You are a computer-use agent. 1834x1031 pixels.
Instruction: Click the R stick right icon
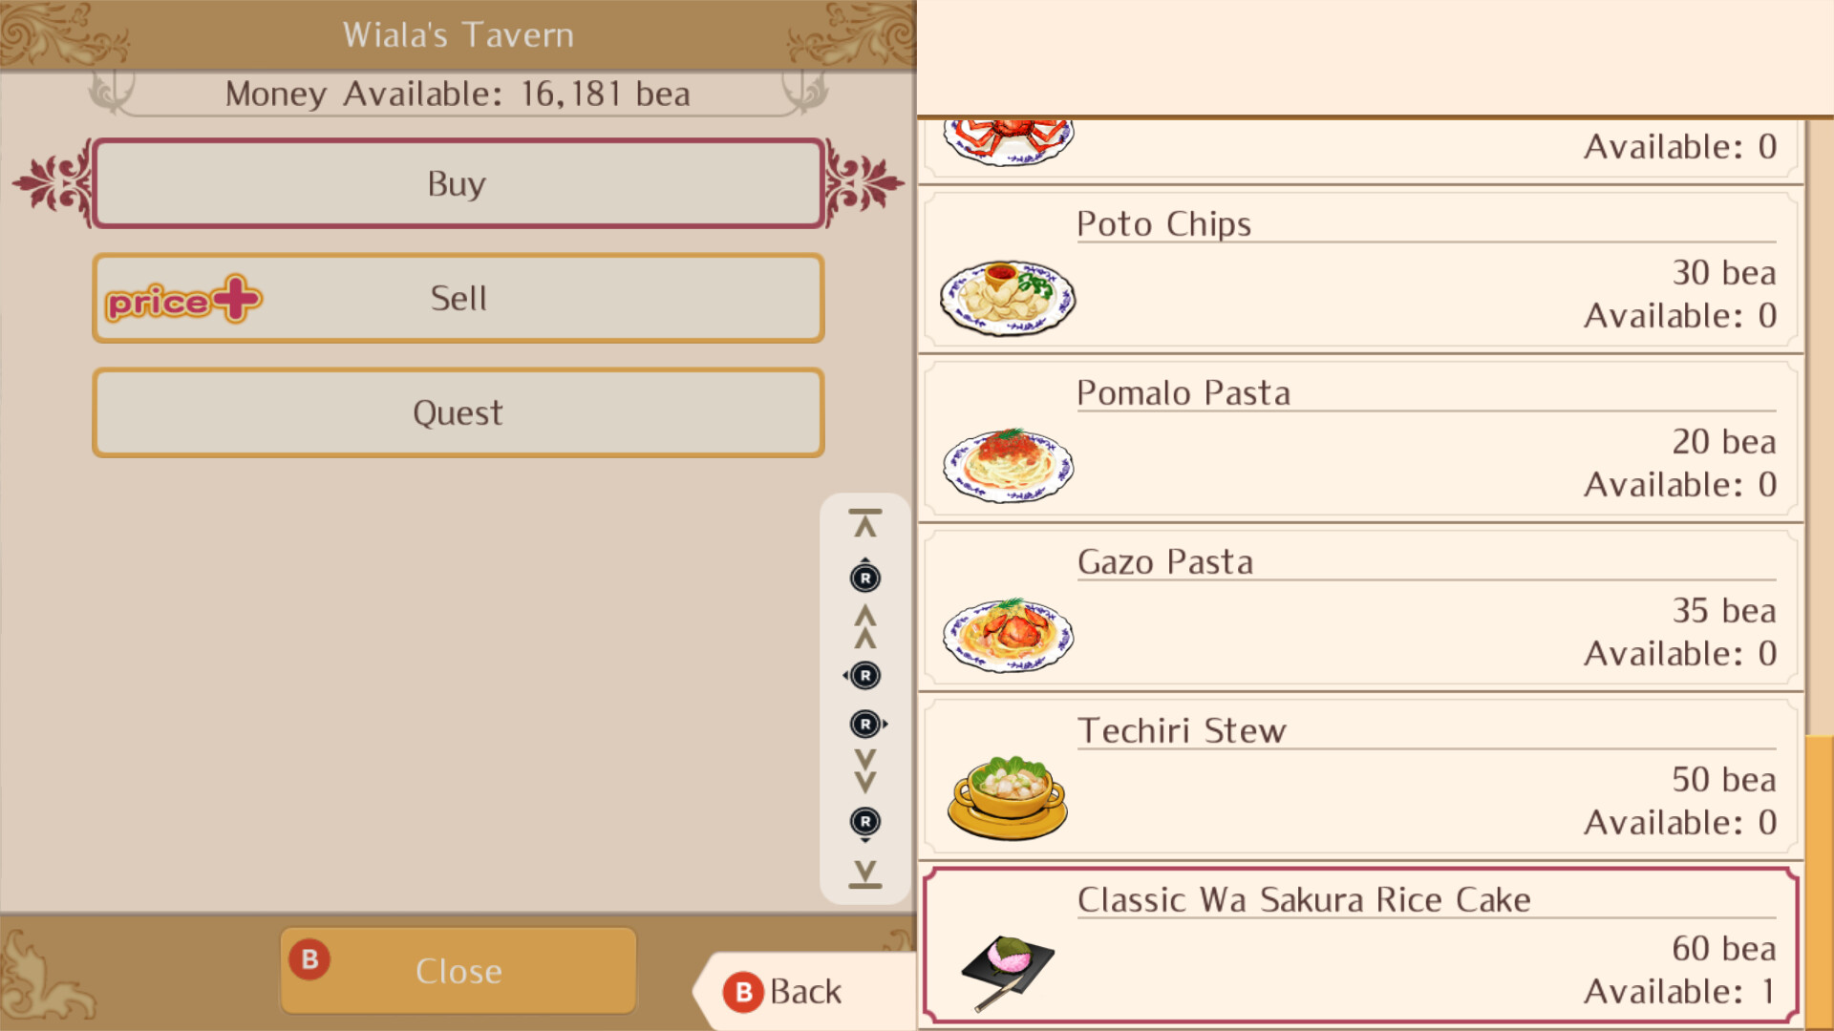(x=866, y=725)
